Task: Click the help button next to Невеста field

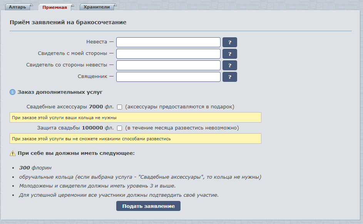Action: [230, 42]
